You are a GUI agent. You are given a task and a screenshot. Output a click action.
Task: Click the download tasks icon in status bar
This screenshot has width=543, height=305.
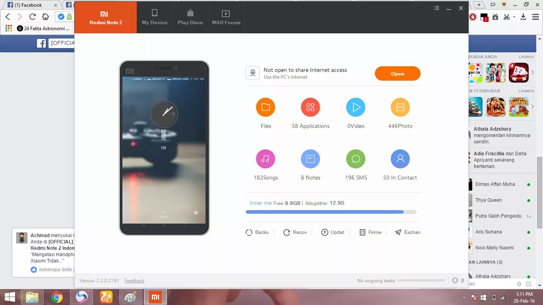(x=455, y=280)
